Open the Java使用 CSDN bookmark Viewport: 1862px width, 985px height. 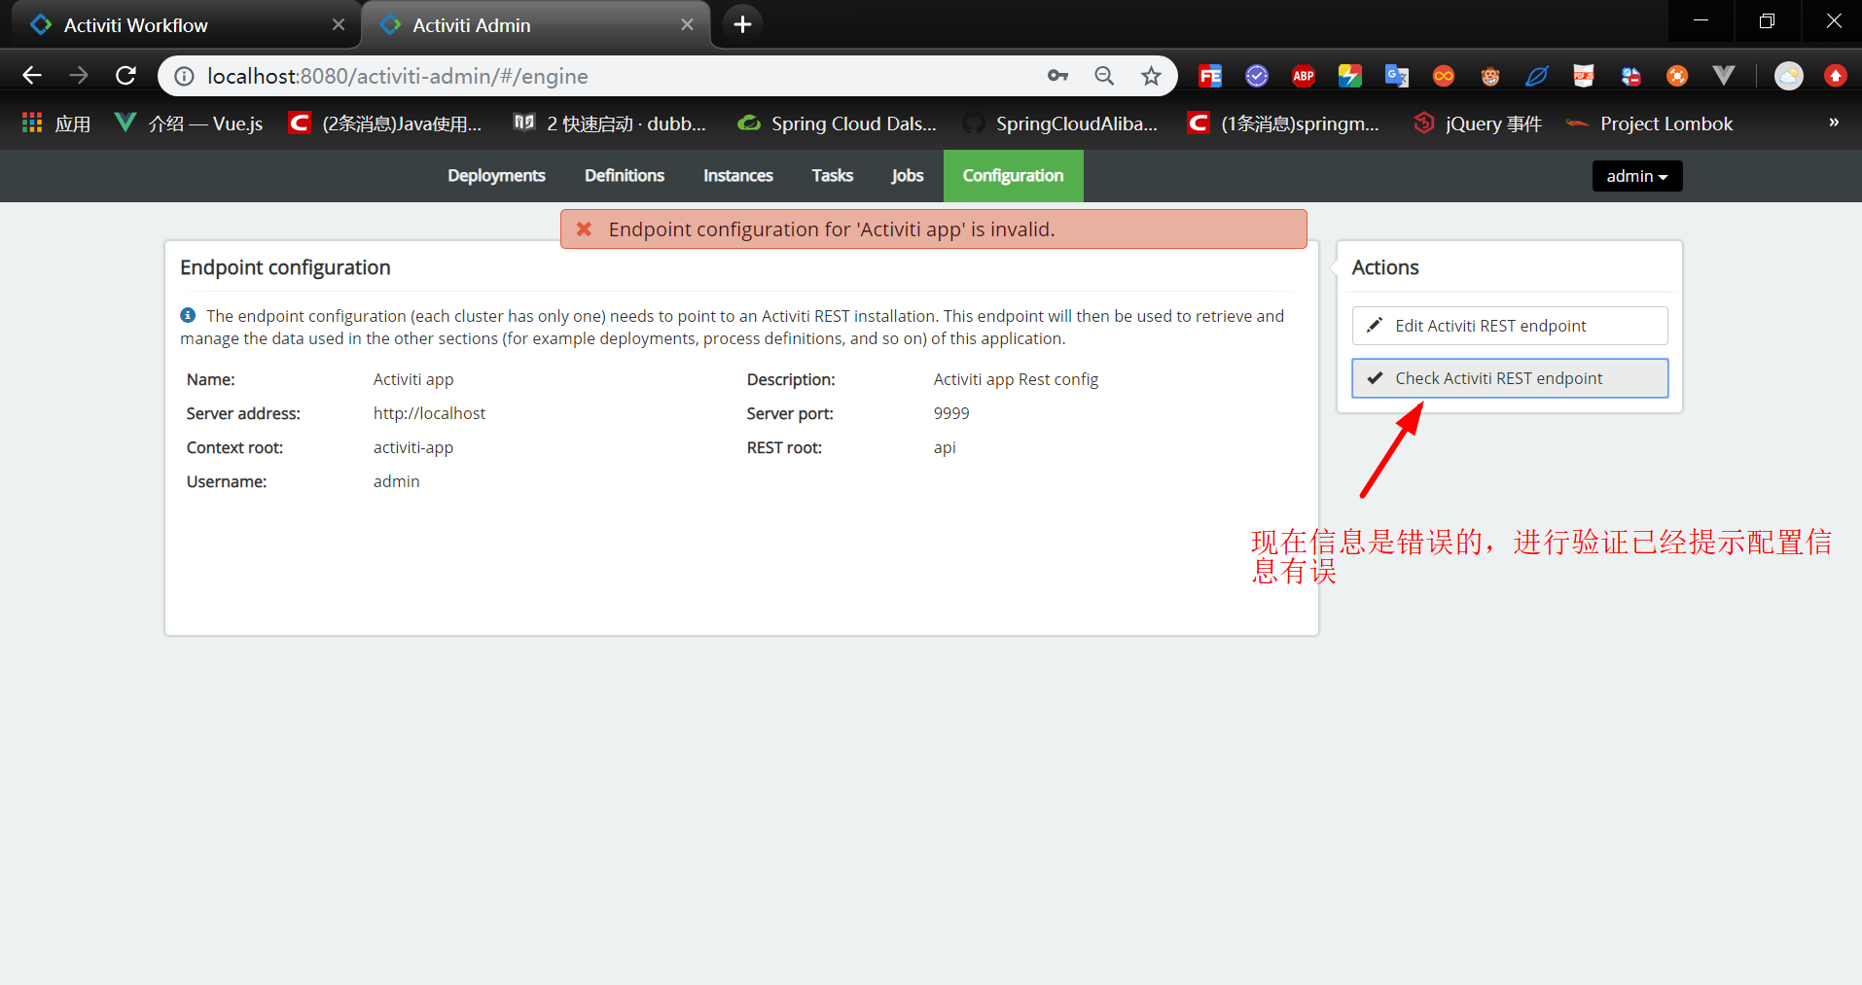[x=386, y=123]
